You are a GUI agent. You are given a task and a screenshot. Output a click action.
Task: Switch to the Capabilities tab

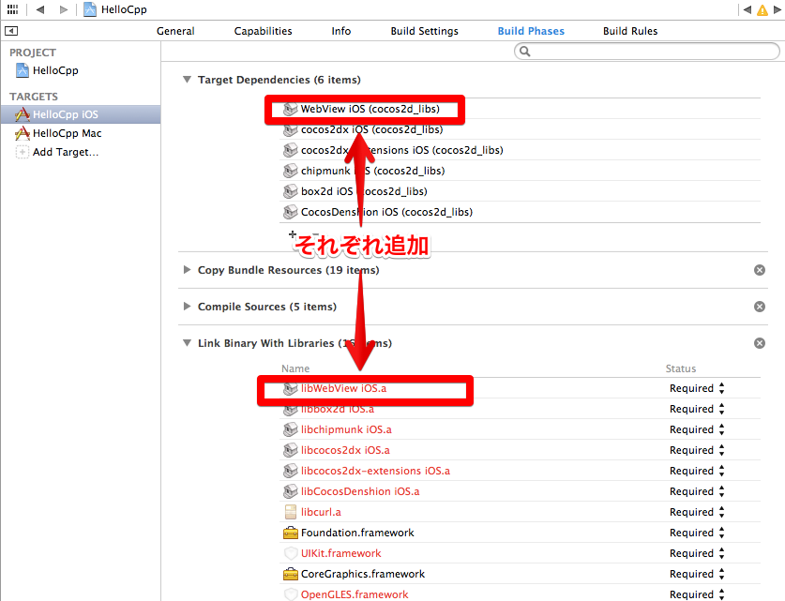click(x=263, y=31)
